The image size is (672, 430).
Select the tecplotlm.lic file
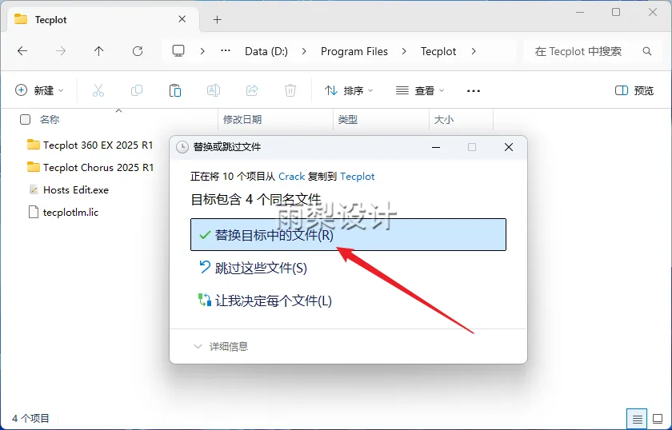pyautogui.click(x=63, y=212)
